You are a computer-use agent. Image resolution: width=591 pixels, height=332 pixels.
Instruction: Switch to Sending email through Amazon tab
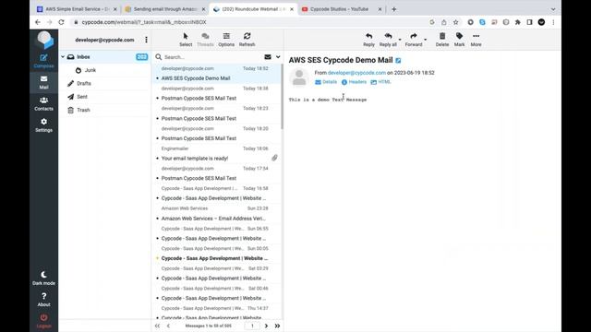click(165, 9)
